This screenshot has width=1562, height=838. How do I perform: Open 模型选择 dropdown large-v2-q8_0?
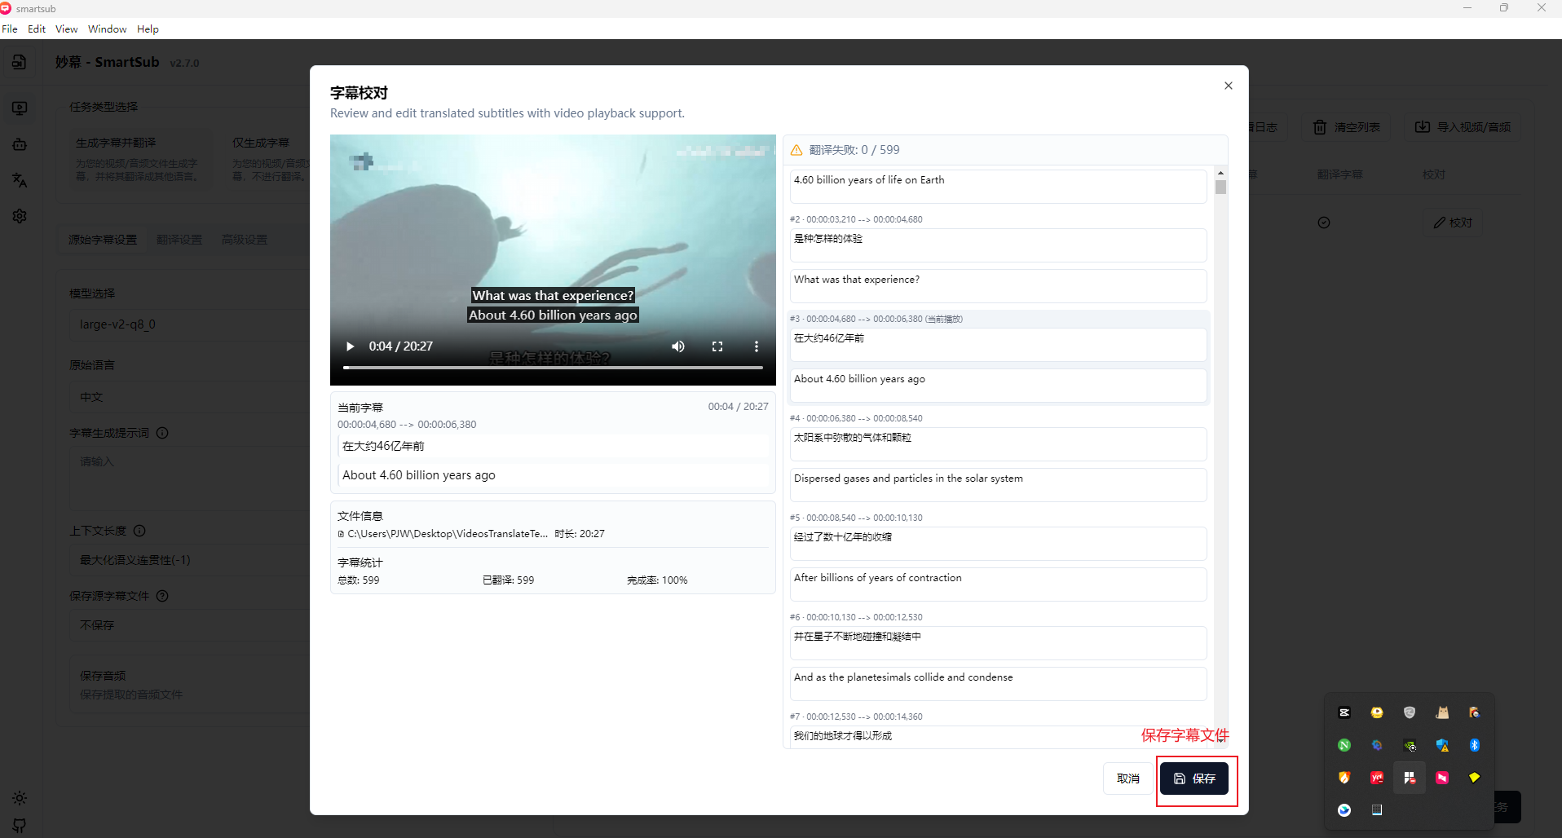[189, 324]
